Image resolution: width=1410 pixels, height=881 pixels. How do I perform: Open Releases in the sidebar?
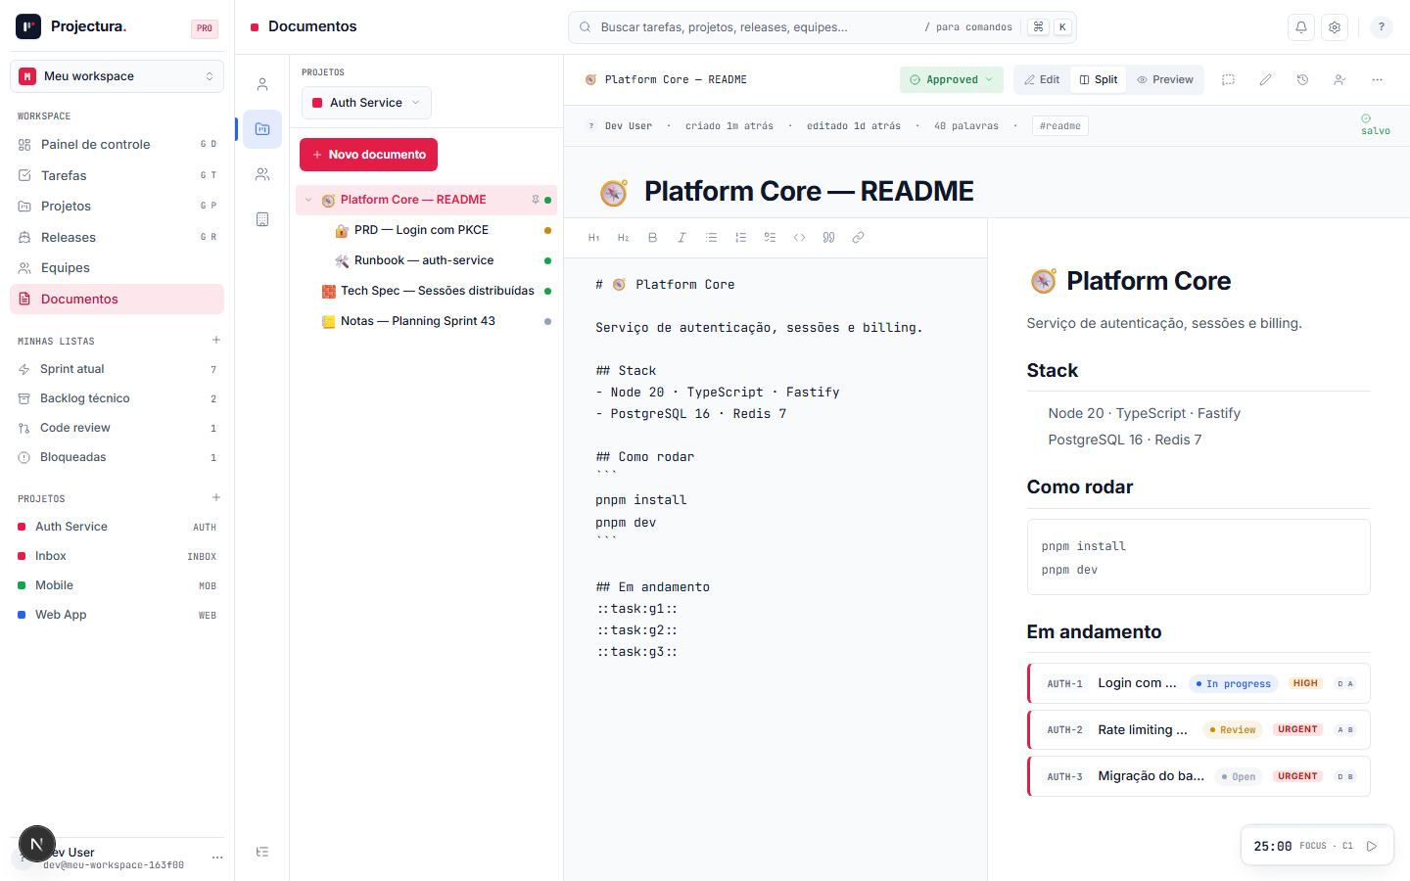(x=117, y=237)
